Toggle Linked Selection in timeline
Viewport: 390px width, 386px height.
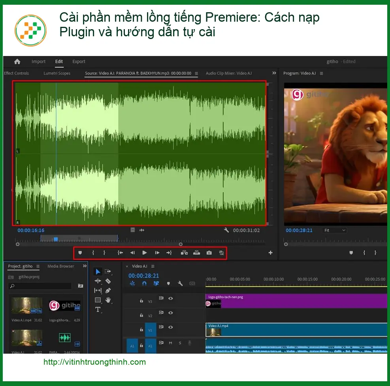156,283
